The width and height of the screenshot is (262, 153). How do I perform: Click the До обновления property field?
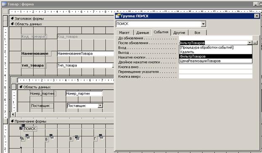click(216, 38)
